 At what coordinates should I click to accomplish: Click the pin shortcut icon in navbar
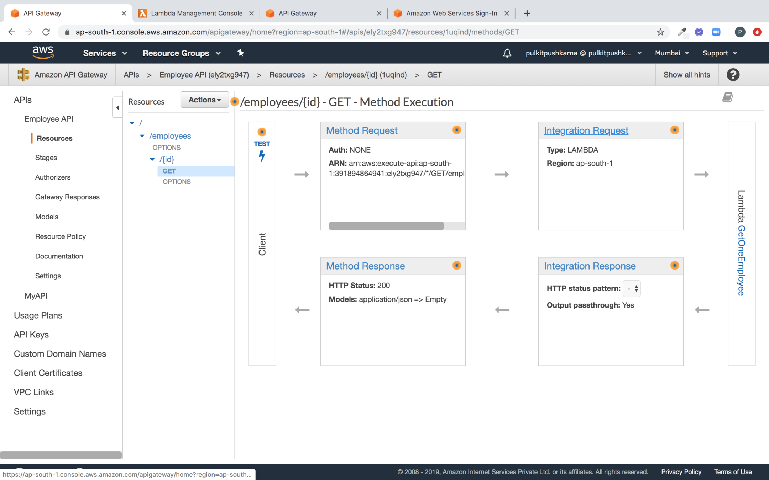[241, 53]
